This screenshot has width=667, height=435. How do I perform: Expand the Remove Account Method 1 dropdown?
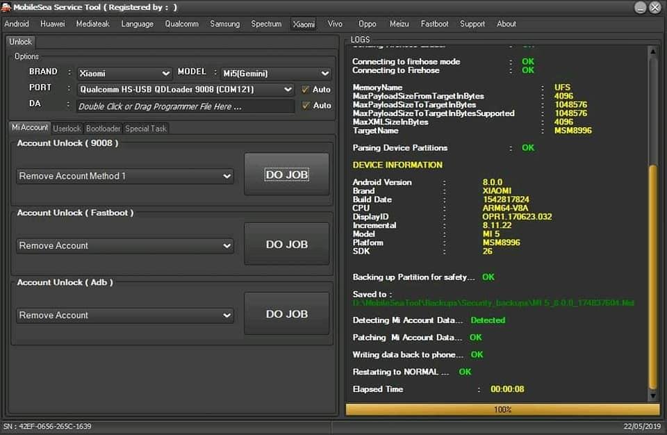click(x=125, y=177)
